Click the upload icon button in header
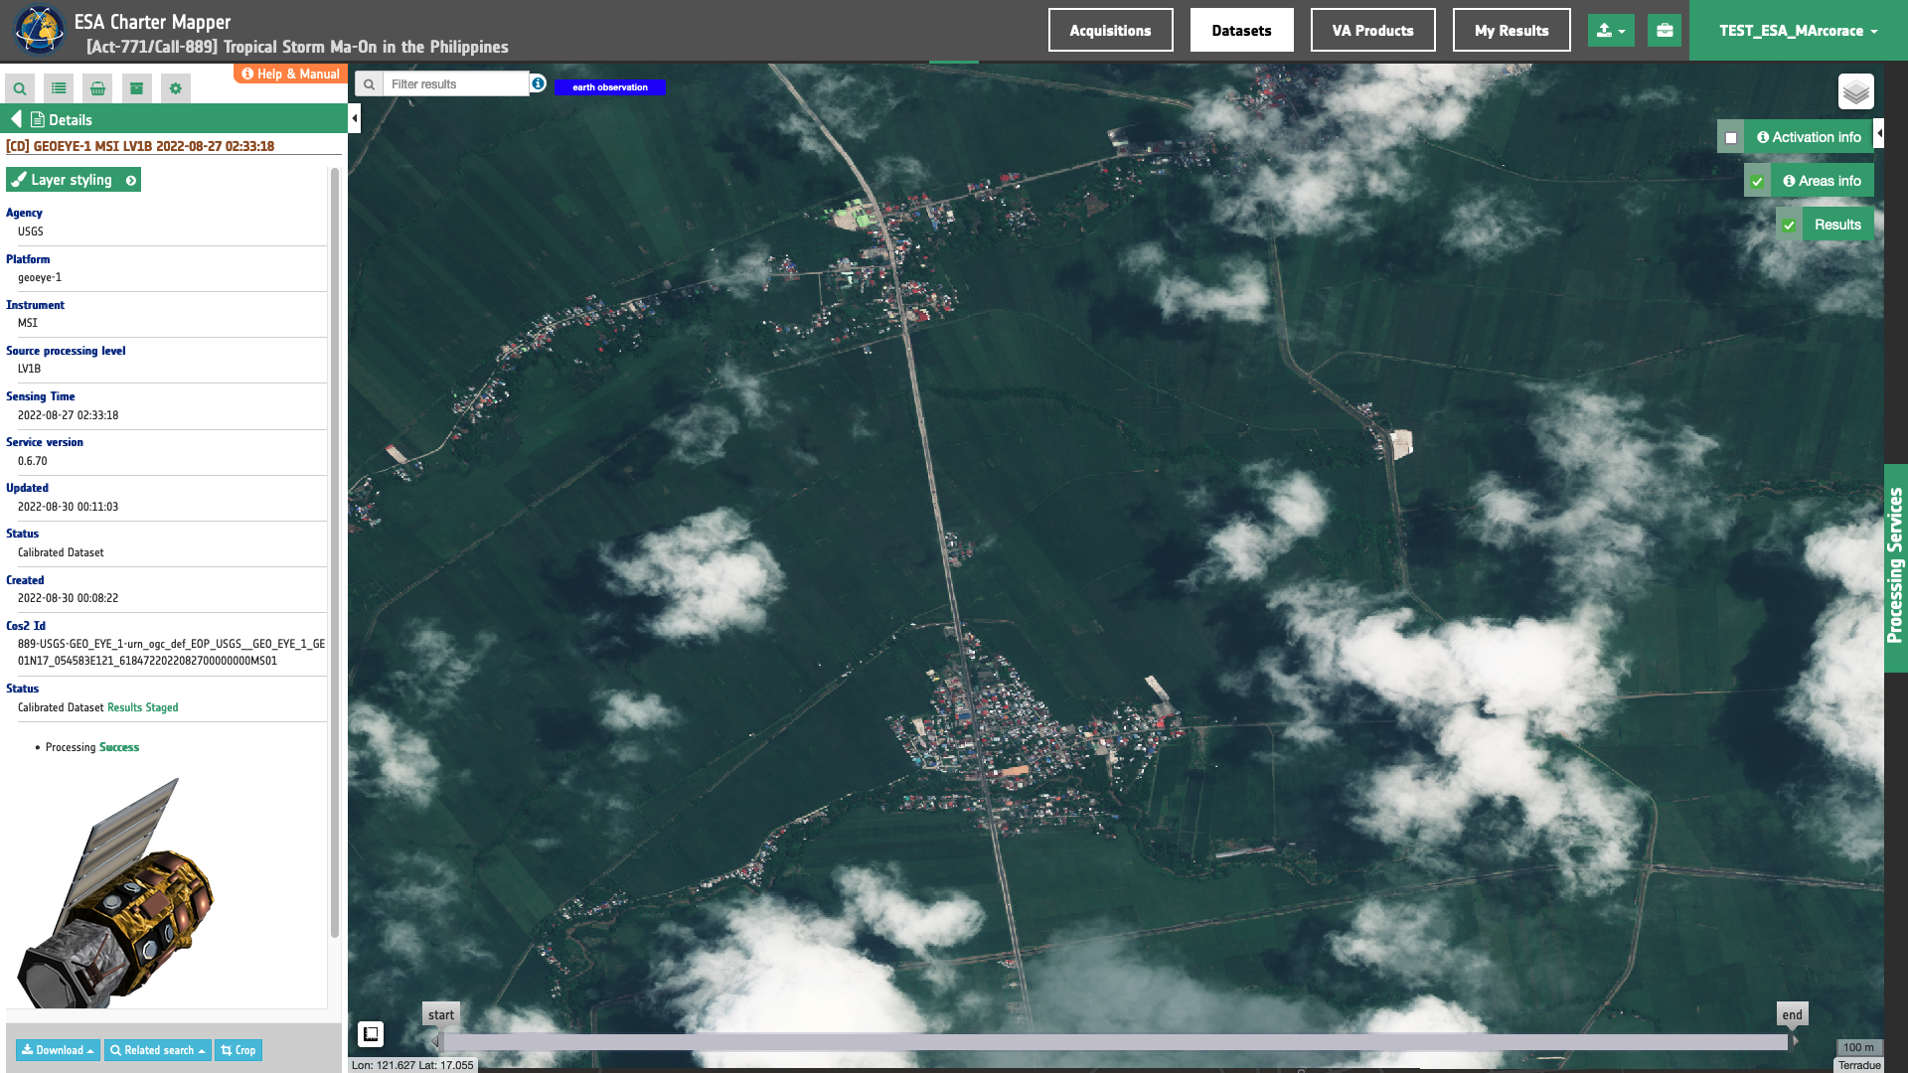Image resolution: width=1908 pixels, height=1073 pixels. click(x=1611, y=31)
